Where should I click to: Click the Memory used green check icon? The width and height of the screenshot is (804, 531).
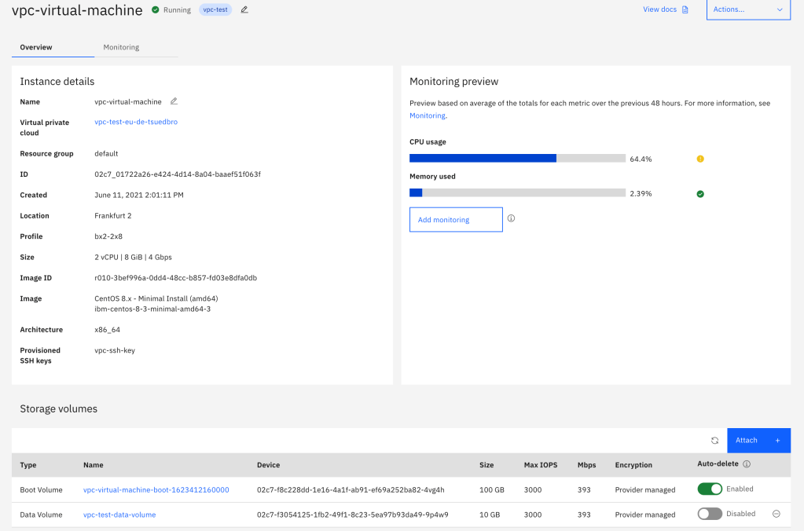(700, 193)
